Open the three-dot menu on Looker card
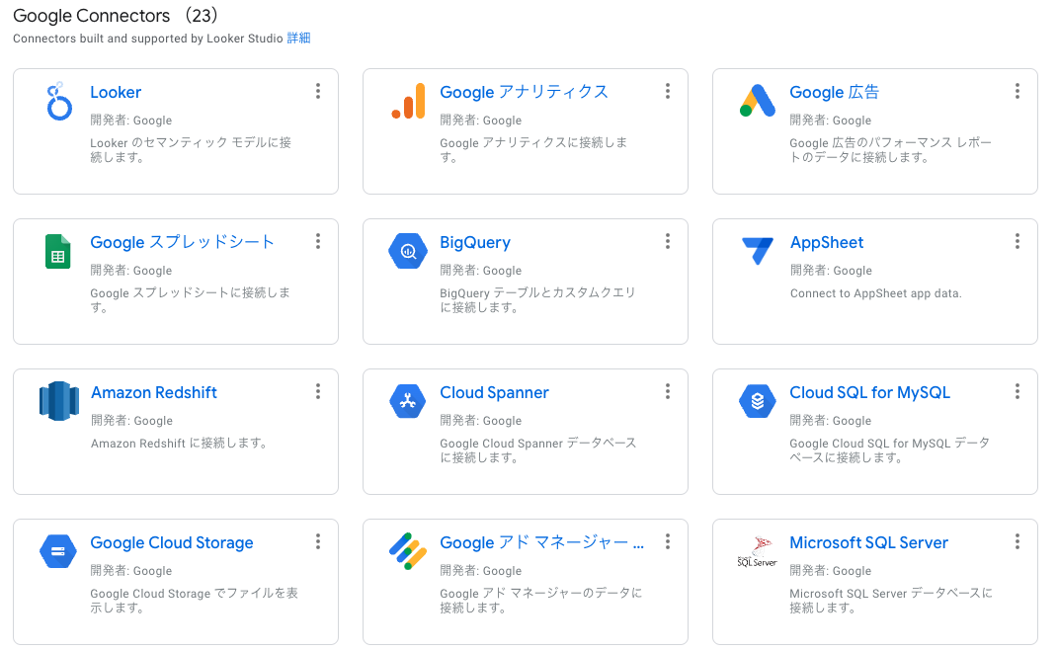Image resolution: width=1058 pixels, height=651 pixels. coord(318,91)
